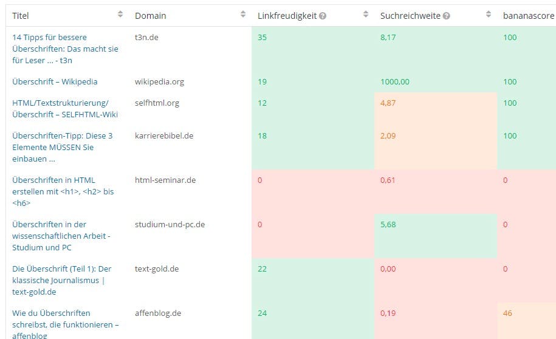Viewport: 556px width, 339px height.
Task: Click bananascore 0 in the html-seminar.de row
Action: tap(506, 180)
